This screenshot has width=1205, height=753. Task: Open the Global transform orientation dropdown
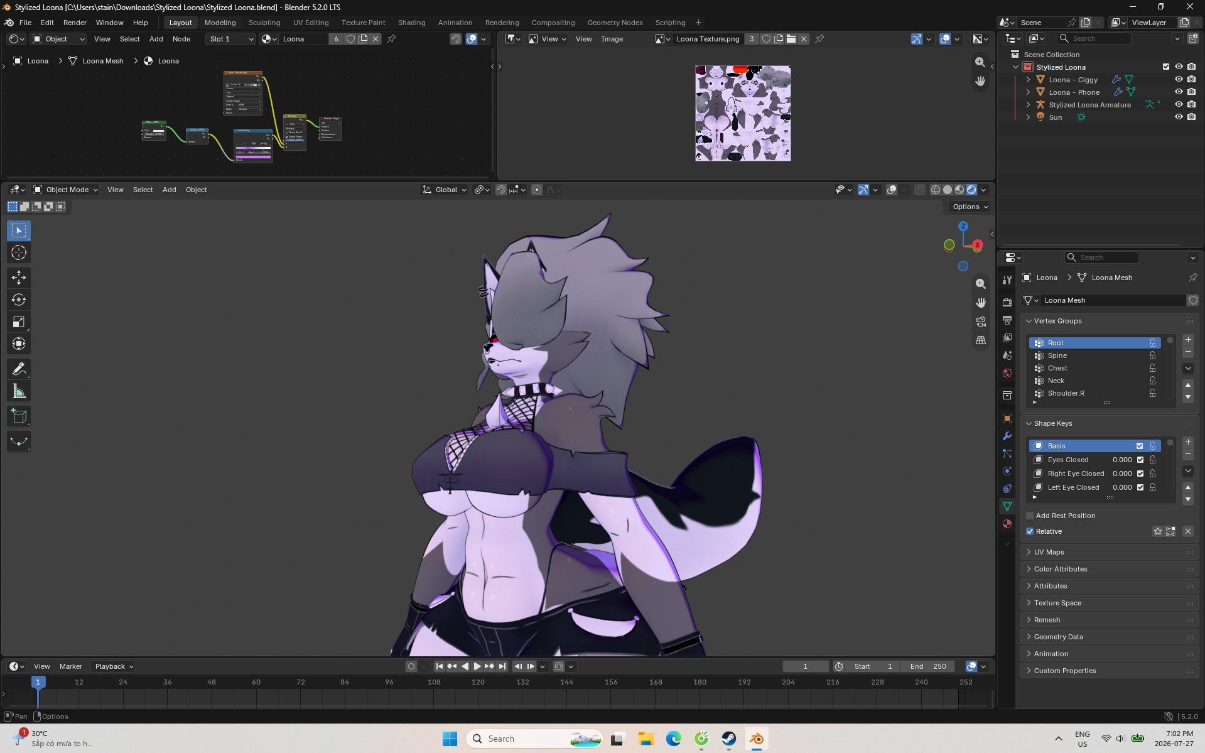445,190
